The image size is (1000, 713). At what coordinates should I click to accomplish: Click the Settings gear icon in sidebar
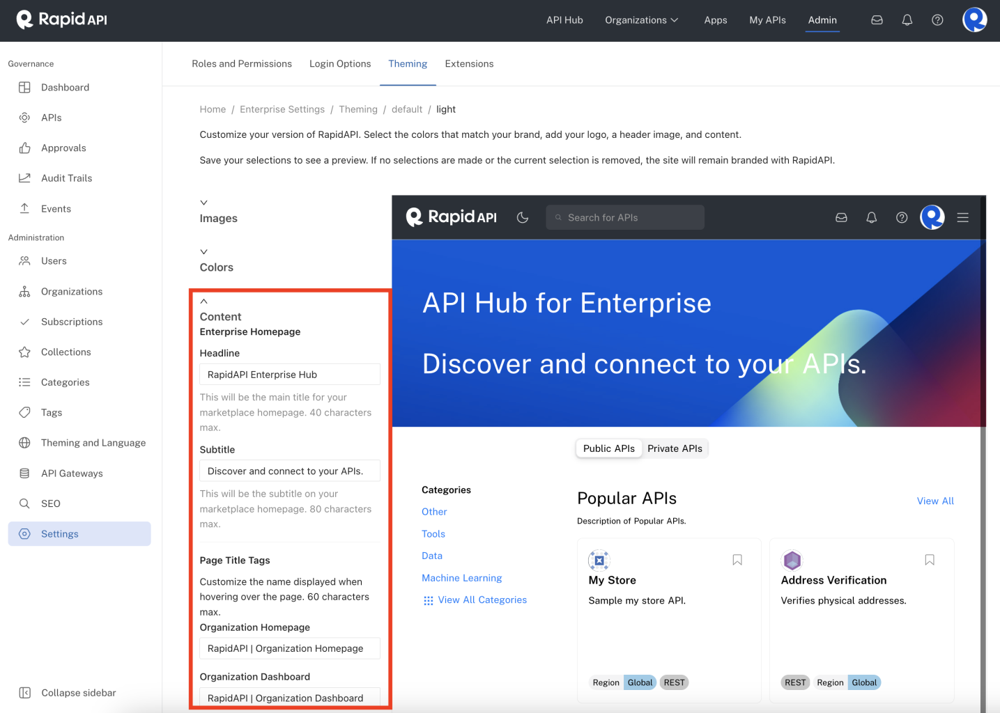(24, 534)
